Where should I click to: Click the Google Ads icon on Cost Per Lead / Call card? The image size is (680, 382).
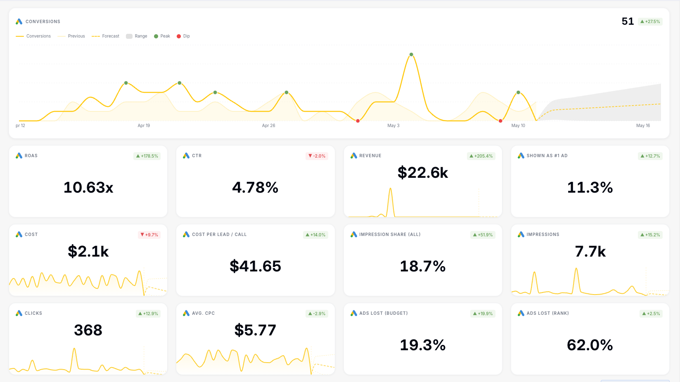(186, 234)
